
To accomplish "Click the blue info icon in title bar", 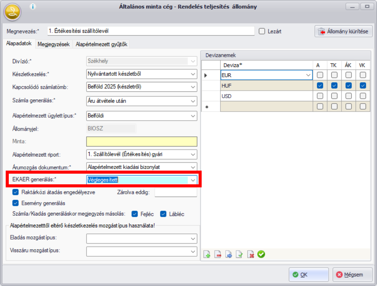I will coord(33,6).
